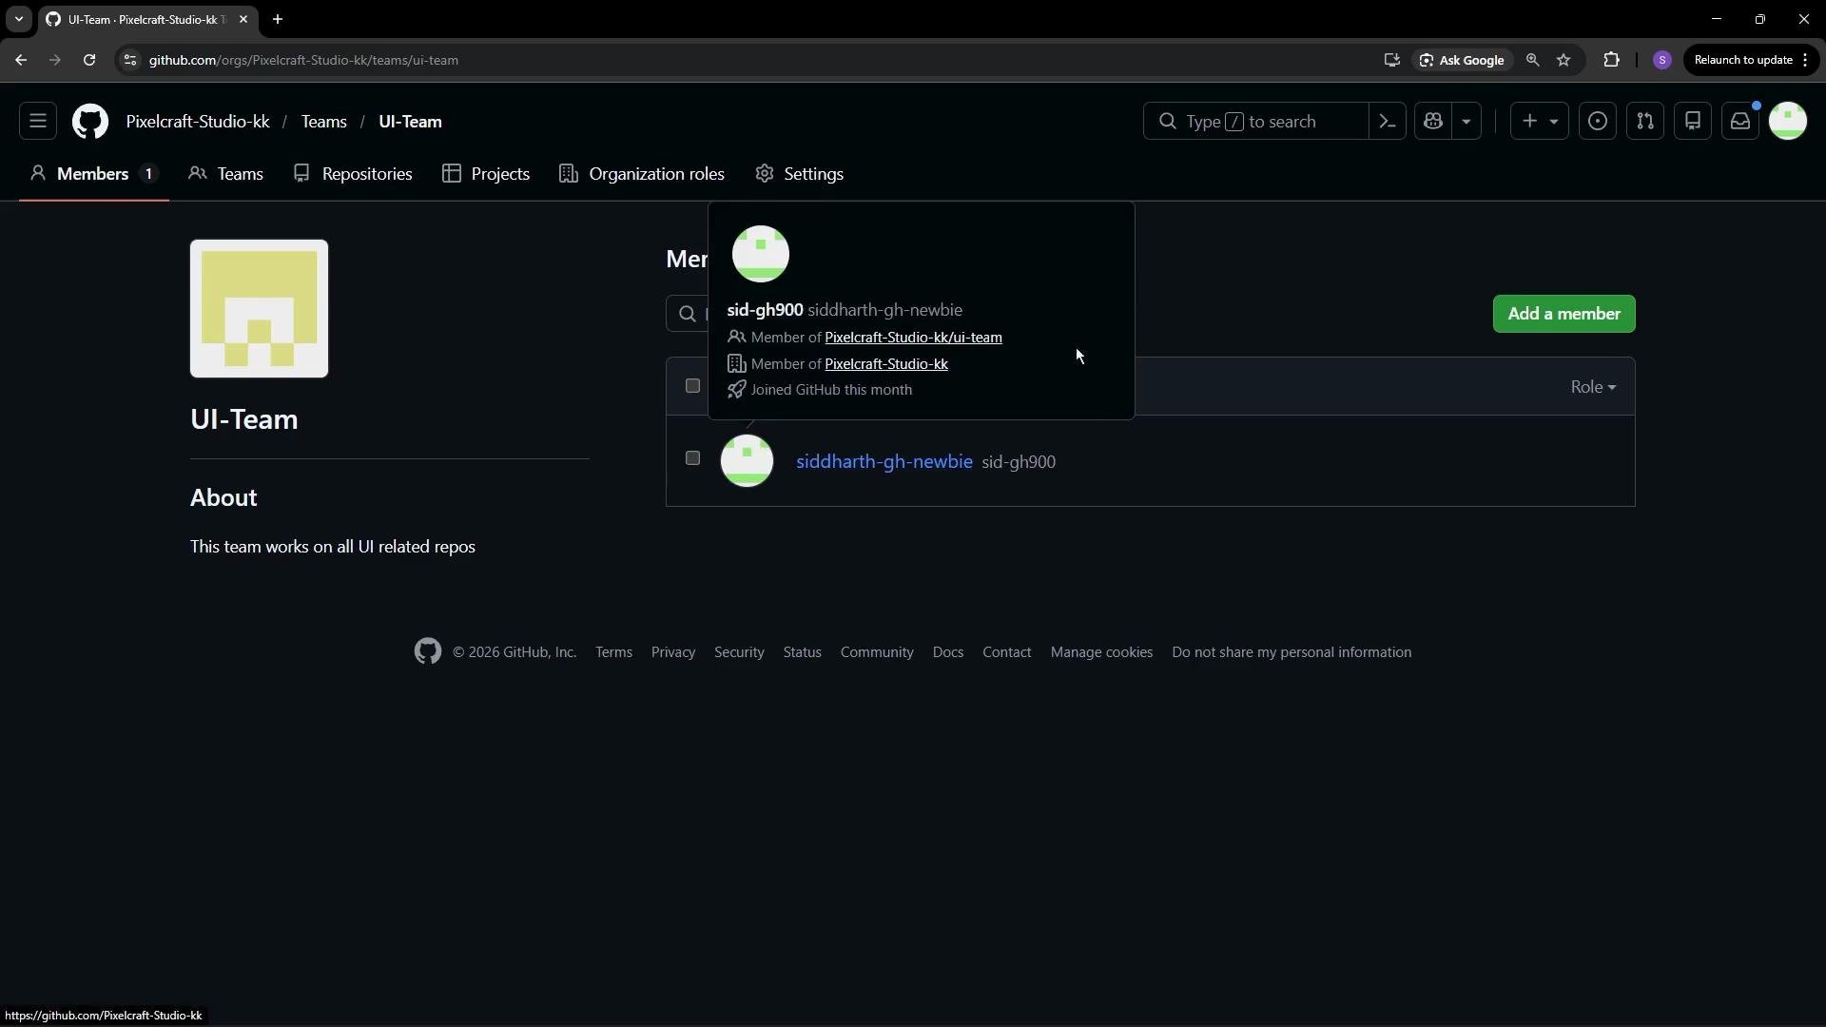Open the Docs footer link
Image resolution: width=1826 pixels, height=1027 pixels.
click(948, 652)
